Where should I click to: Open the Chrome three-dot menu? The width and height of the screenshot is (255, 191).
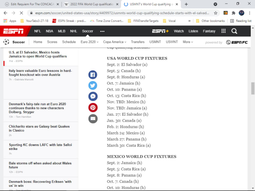[x=249, y=13]
